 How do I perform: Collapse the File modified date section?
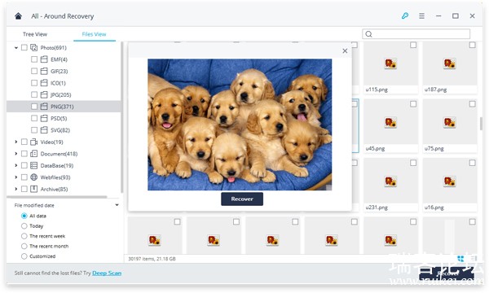tap(117, 205)
